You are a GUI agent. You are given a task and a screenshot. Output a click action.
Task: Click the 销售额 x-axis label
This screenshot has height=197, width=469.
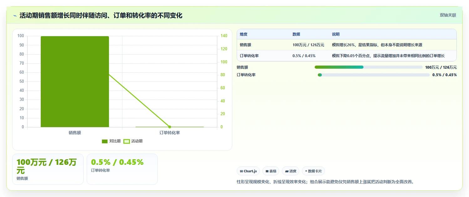point(75,133)
